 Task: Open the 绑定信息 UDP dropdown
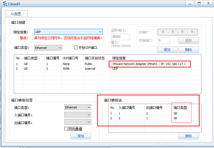[68, 32]
